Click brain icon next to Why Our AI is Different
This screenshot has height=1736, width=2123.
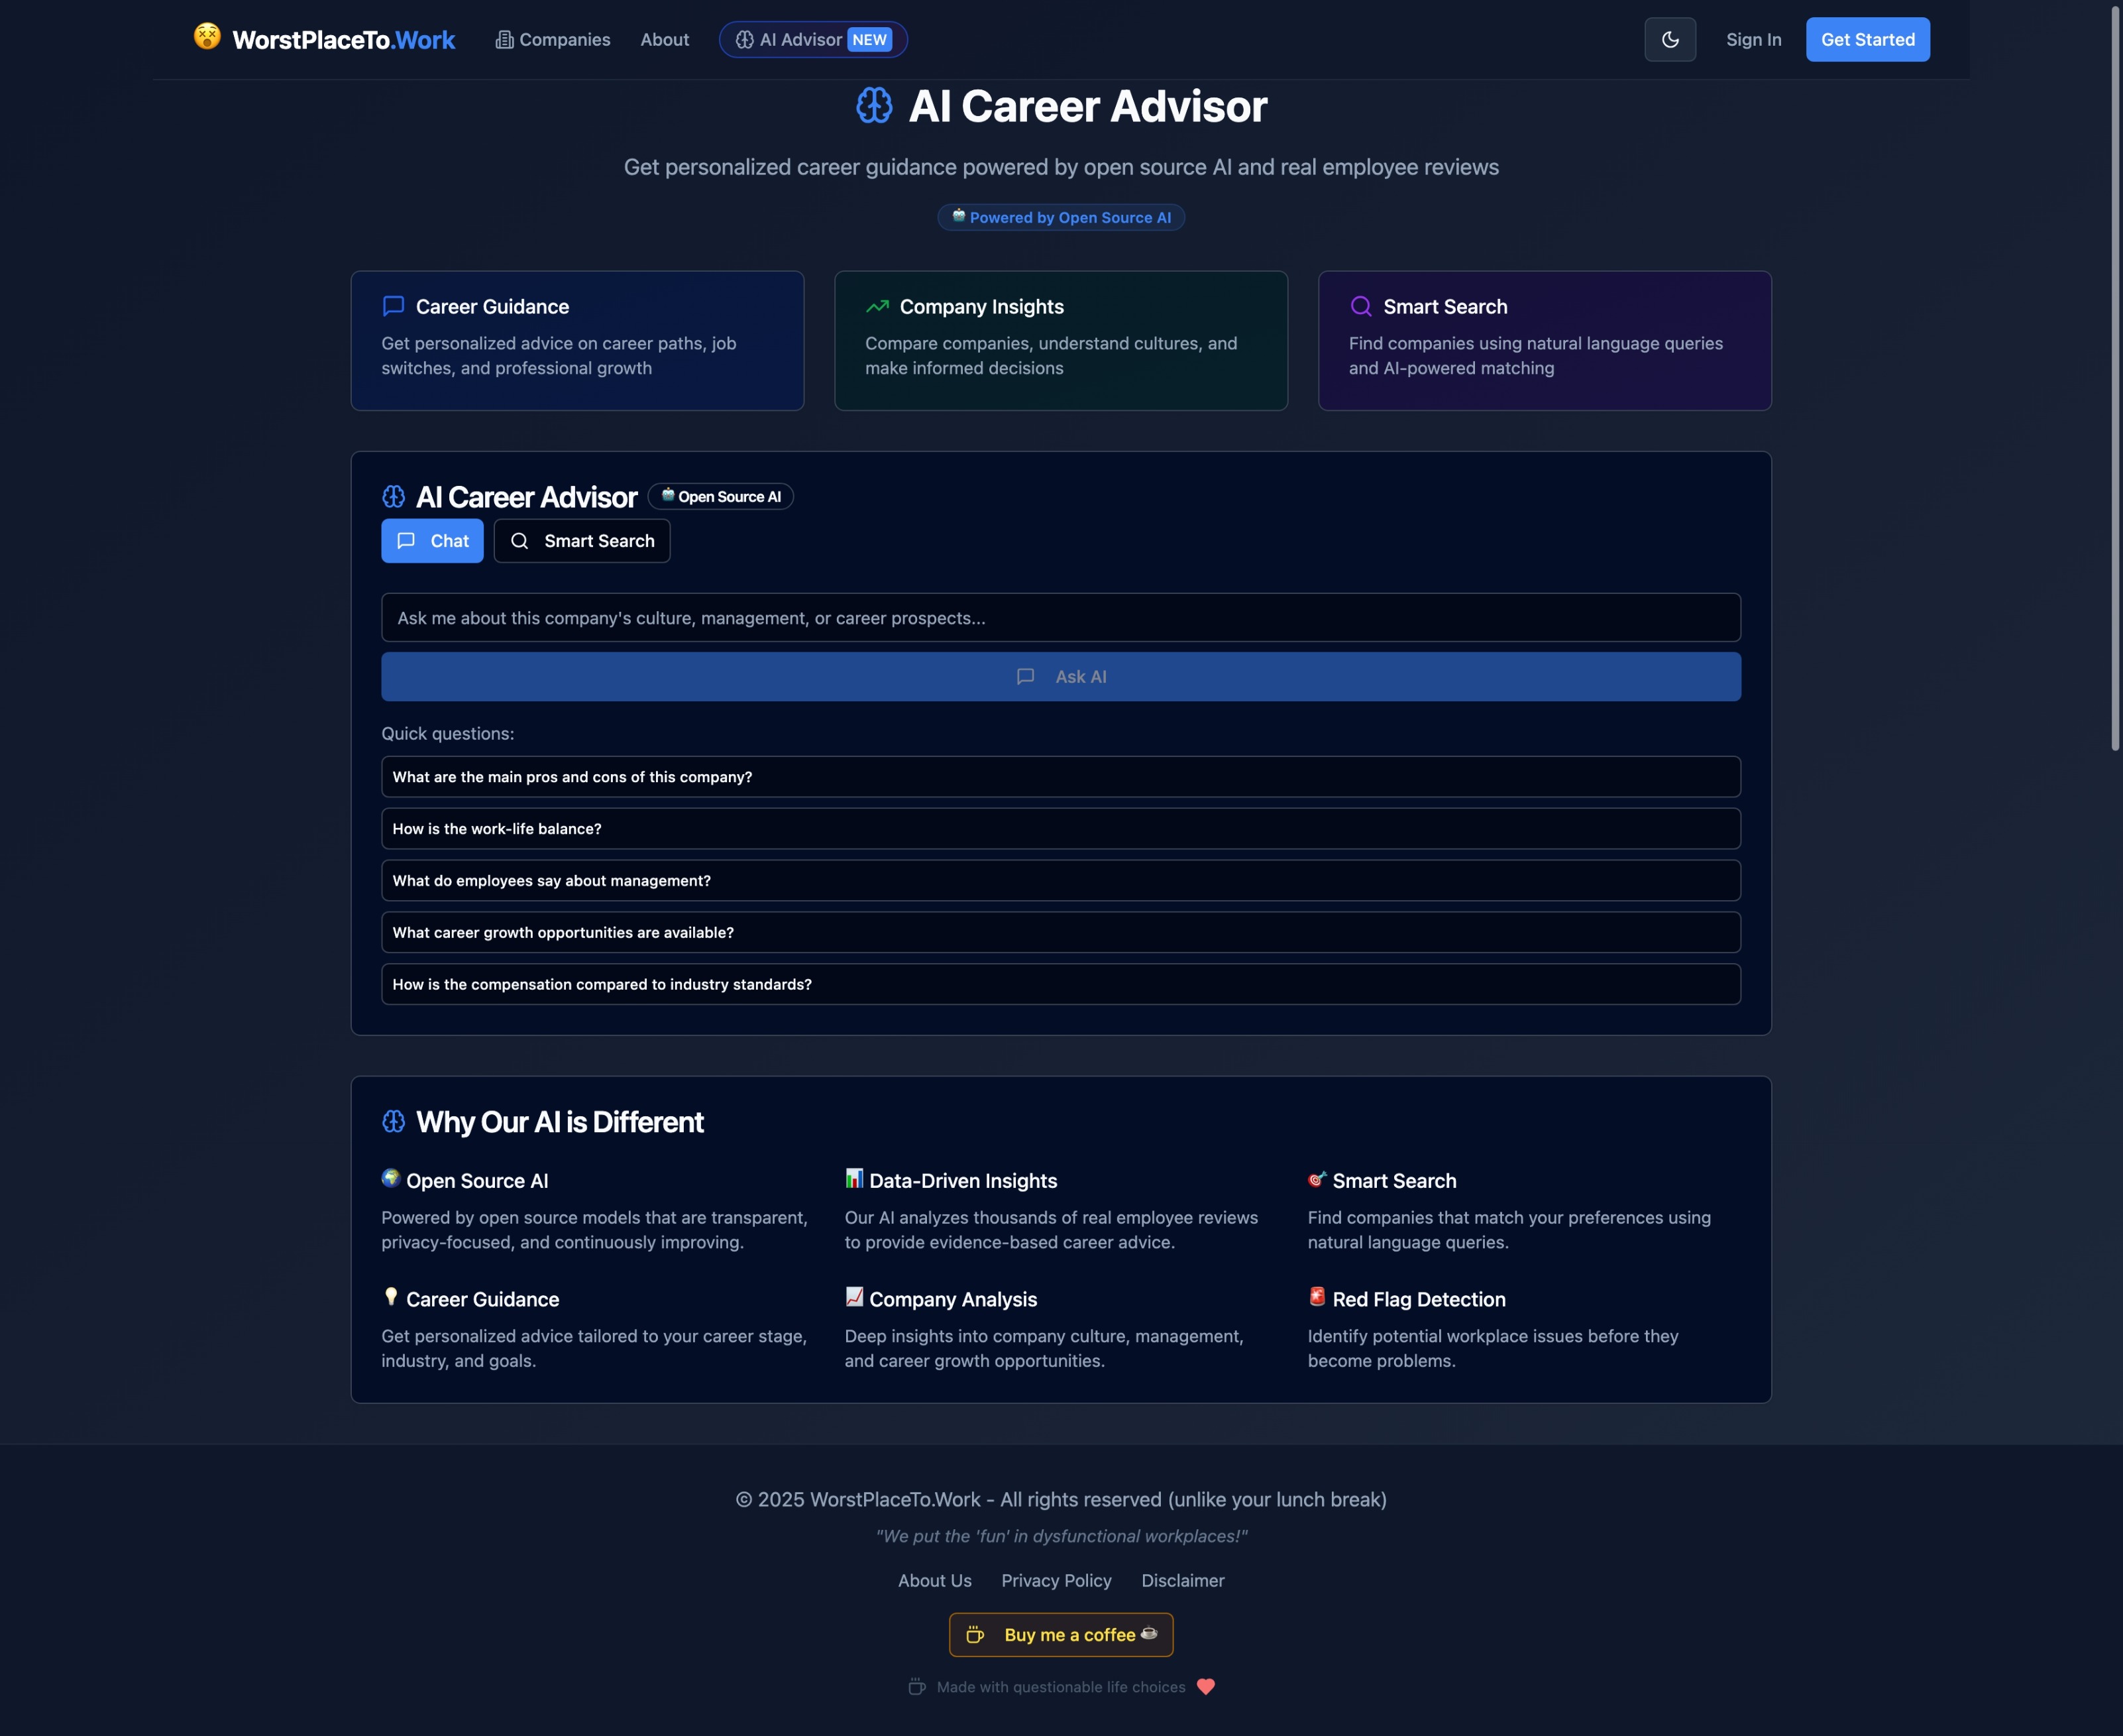pos(394,1122)
